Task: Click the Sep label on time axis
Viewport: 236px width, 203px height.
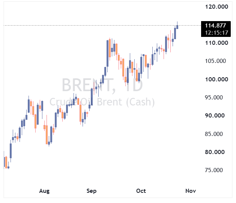Action: pos(92,191)
